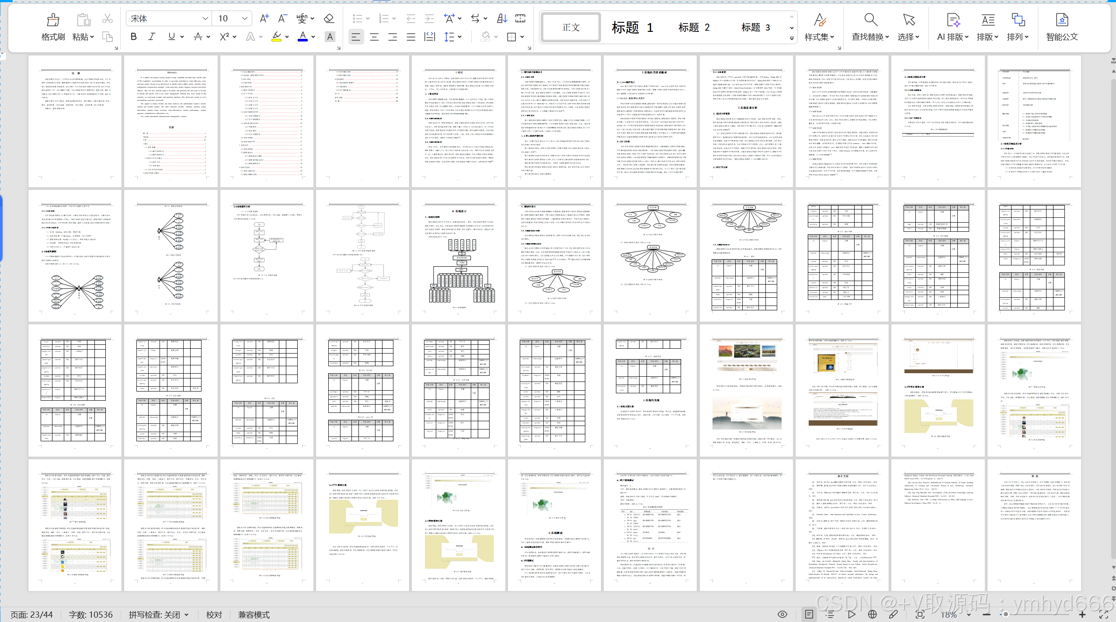Apply the 标题 1 heading style

tap(632, 27)
